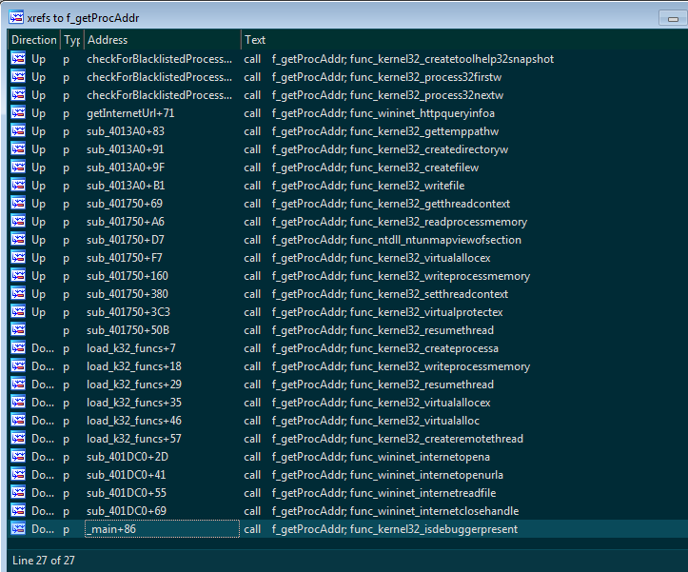Image resolution: width=688 pixels, height=572 pixels.
Task: Click the Type column header
Action: pos(71,40)
